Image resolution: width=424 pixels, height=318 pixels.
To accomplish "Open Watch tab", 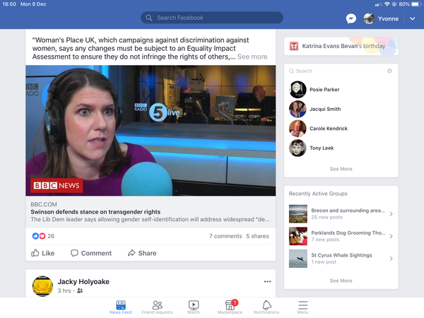I will 194,307.
